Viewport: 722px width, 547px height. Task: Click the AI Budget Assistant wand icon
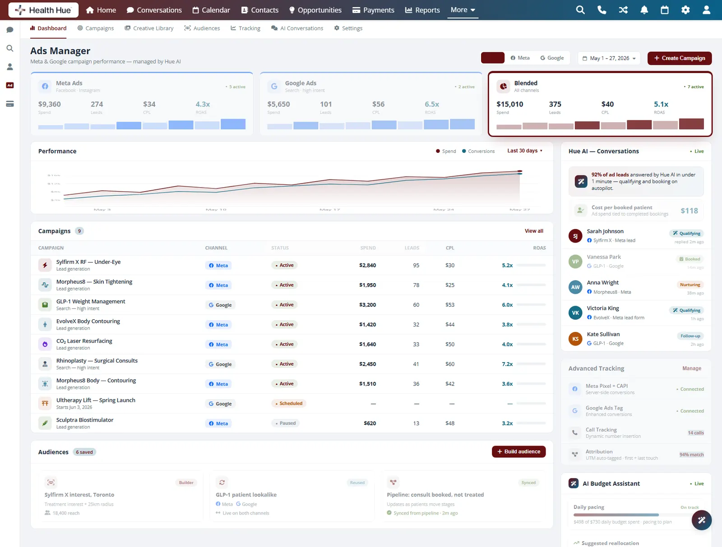coord(574,483)
